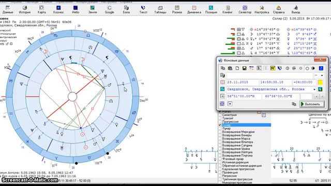Click the empty name input field in dialog

click(269, 75)
